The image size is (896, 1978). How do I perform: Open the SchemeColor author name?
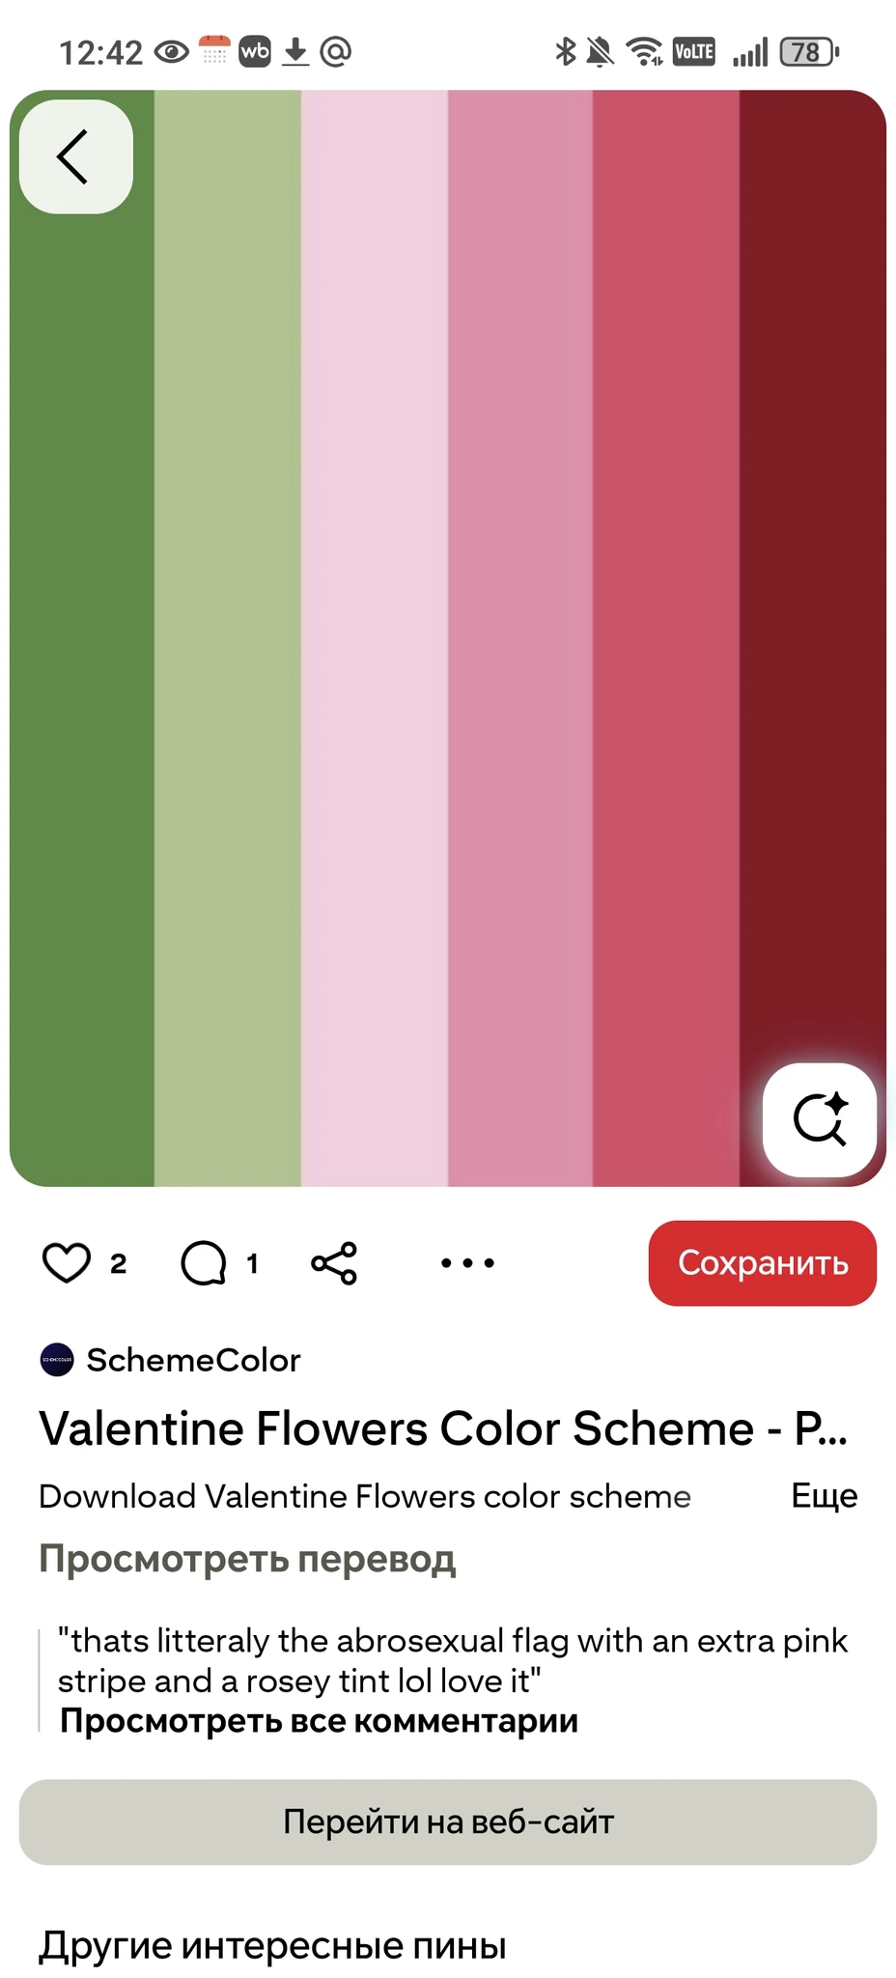point(194,1360)
